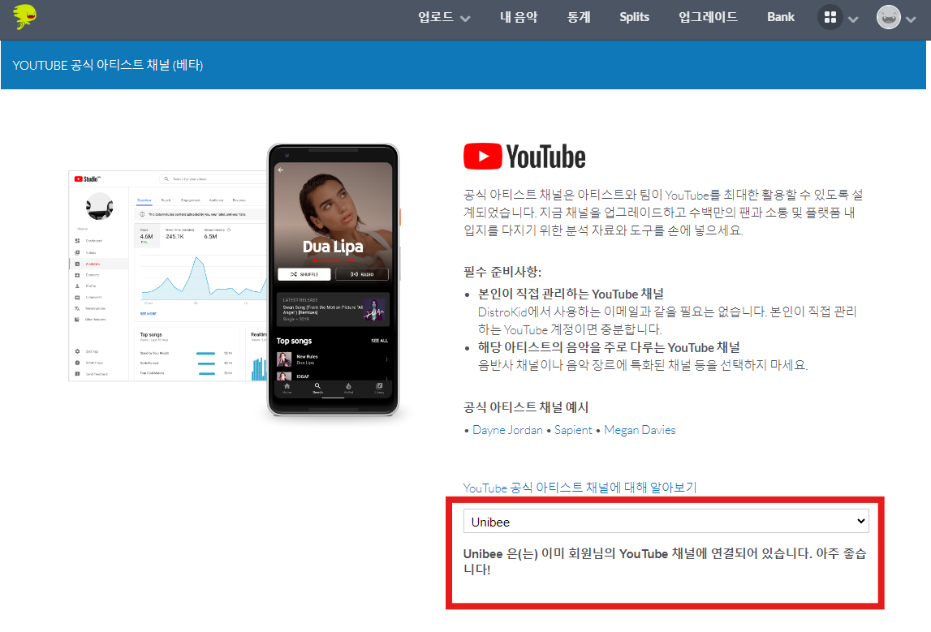
Task: Click the YOUTUBE 공식 아티스트 채널 (베타) heading
Action: click(x=107, y=65)
